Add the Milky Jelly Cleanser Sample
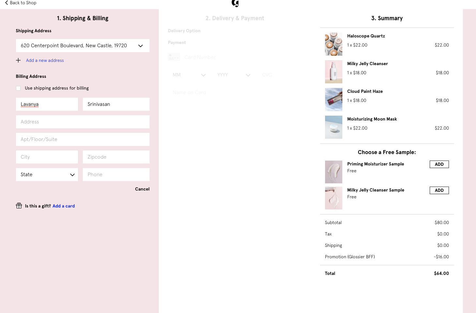Screen dimensions: 476x313 [x=439, y=190]
